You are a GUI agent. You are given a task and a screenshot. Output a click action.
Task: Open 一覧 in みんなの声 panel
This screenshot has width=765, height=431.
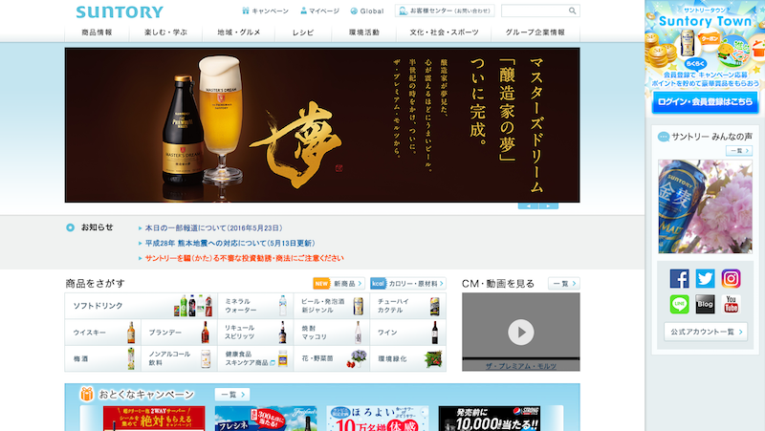click(738, 151)
